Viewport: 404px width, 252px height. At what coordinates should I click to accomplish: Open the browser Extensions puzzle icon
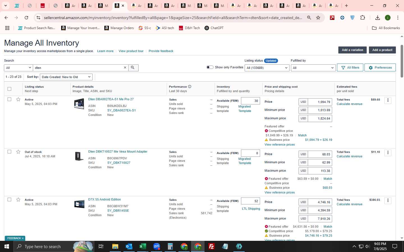pyautogui.click(x=362, y=18)
